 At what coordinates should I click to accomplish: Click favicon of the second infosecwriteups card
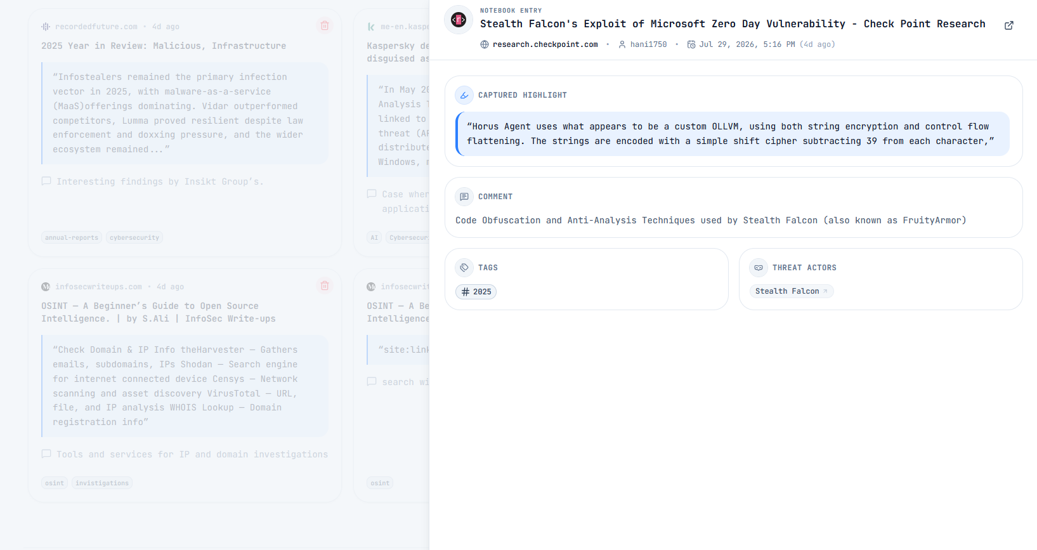point(371,287)
